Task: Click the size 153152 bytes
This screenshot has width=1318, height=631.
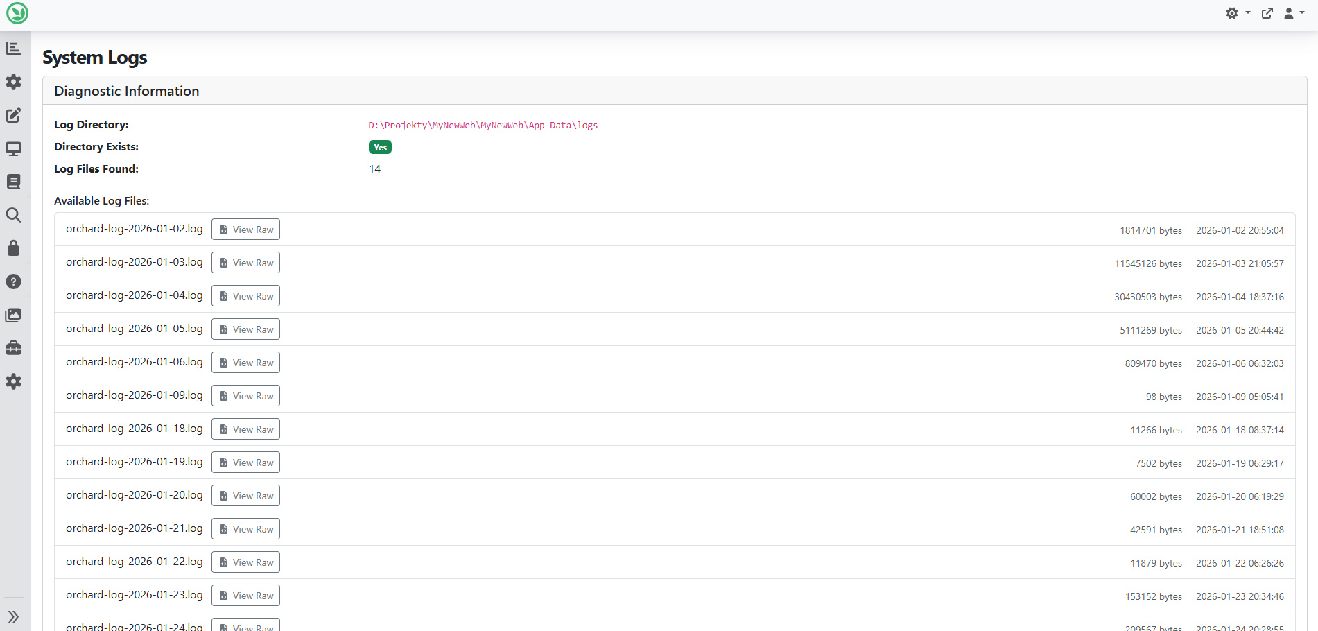Action: pyautogui.click(x=1154, y=596)
